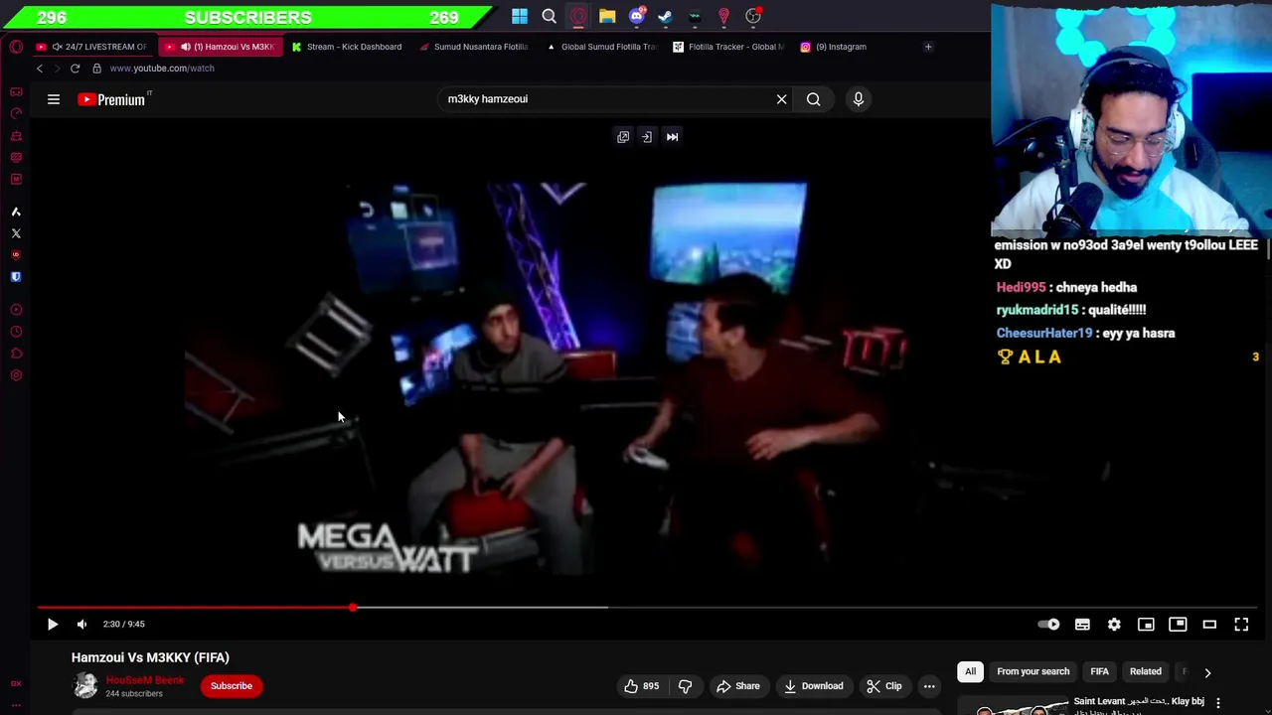Clear the YouTube search text
This screenshot has width=1272, height=715.
click(x=781, y=99)
